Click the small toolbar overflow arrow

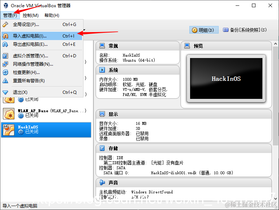84,30
